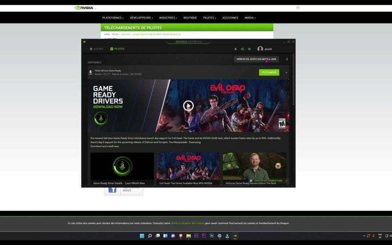
Task: Click the driver download arrow icon
Action: 90,72
